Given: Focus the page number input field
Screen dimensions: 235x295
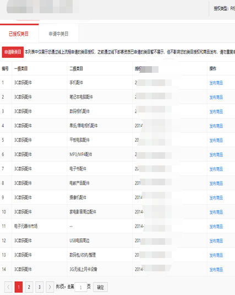Looking at the screenshot, I should (x=81, y=287).
